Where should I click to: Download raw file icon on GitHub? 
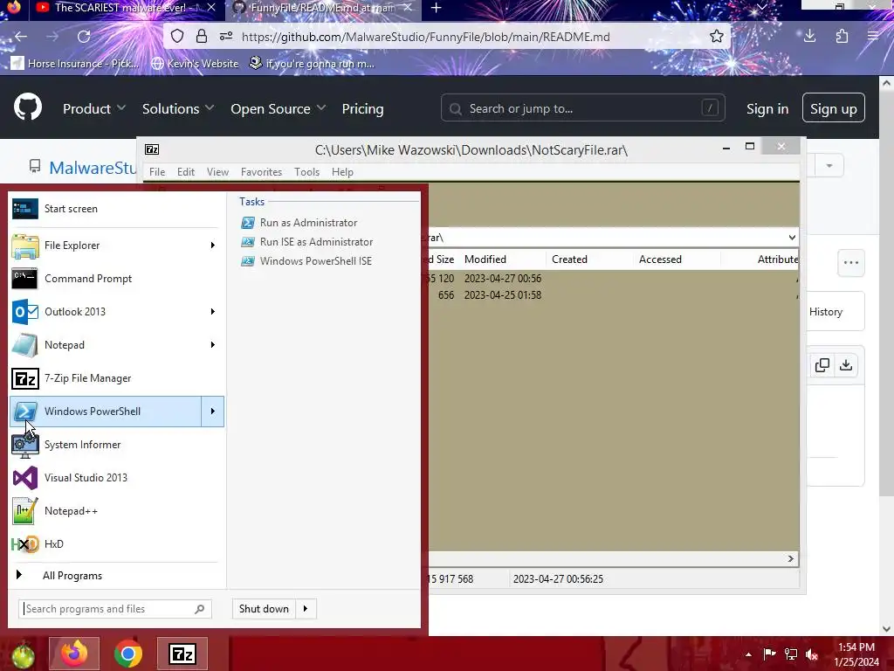click(x=846, y=365)
